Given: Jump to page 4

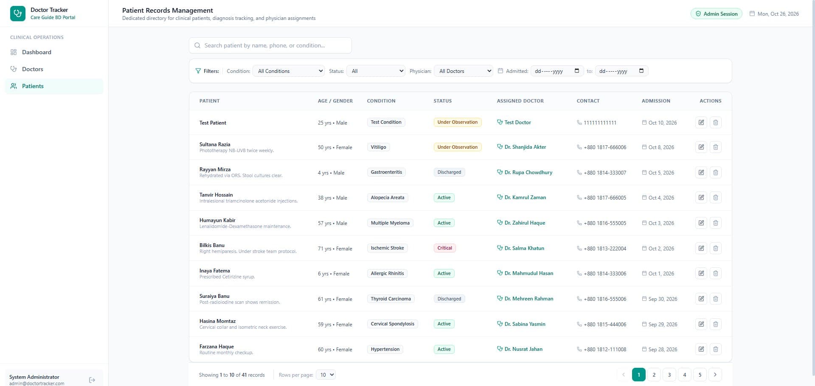Looking at the screenshot, I should click(685, 375).
